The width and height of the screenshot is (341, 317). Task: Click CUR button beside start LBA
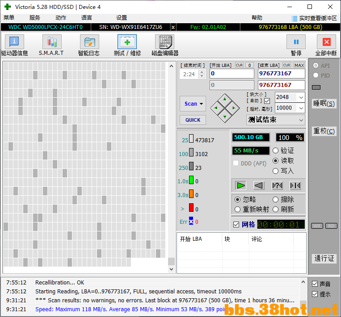239,65
